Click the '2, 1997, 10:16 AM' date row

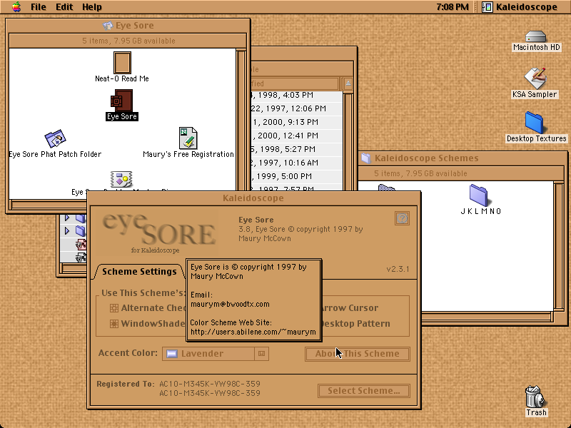point(296,163)
